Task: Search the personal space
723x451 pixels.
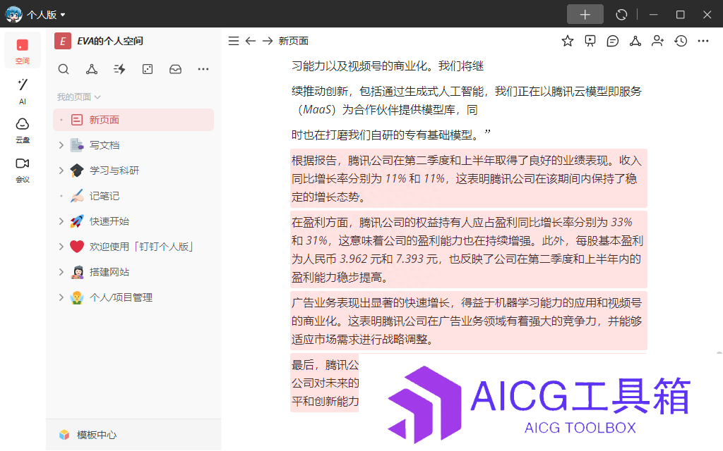Action: click(x=64, y=69)
